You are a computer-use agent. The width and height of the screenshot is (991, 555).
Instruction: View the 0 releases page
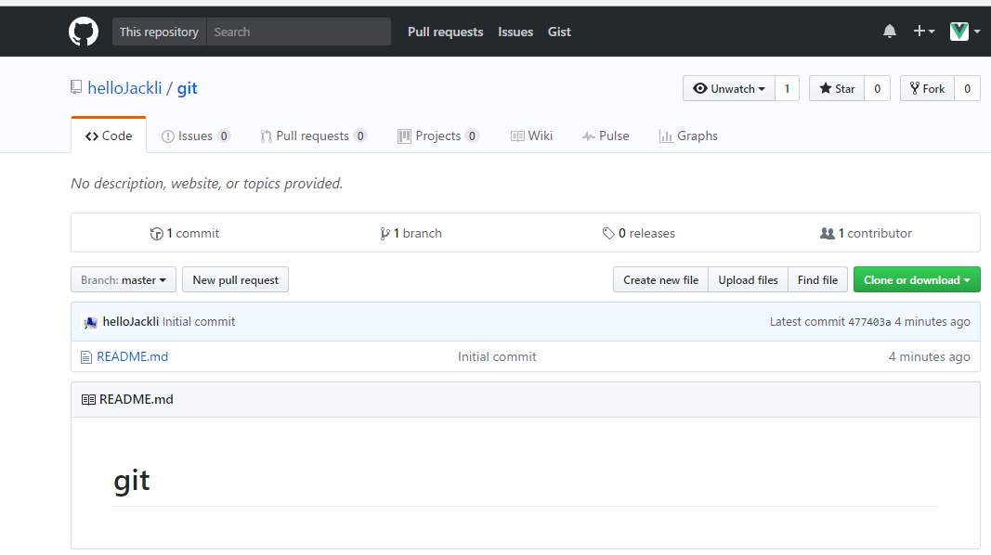[638, 233]
